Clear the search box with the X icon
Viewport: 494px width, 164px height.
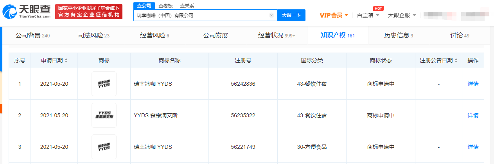(271, 15)
